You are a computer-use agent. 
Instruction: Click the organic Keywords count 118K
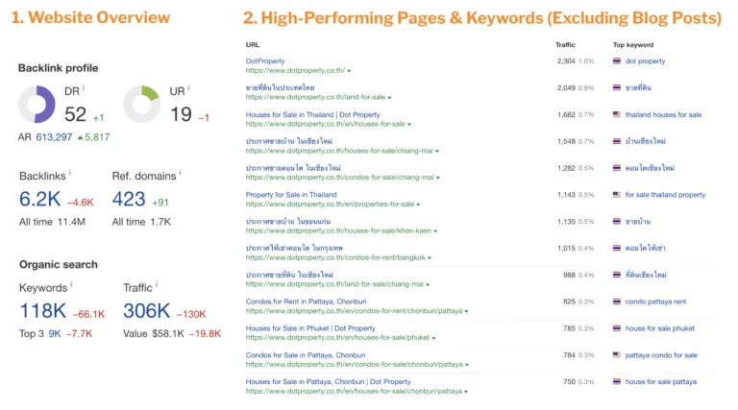pos(43,311)
